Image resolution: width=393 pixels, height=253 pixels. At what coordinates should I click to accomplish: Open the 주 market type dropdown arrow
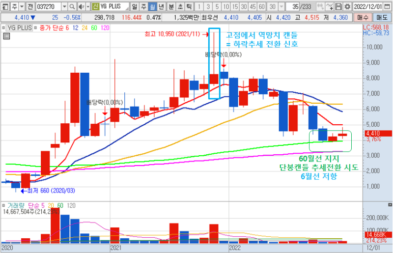22,6
